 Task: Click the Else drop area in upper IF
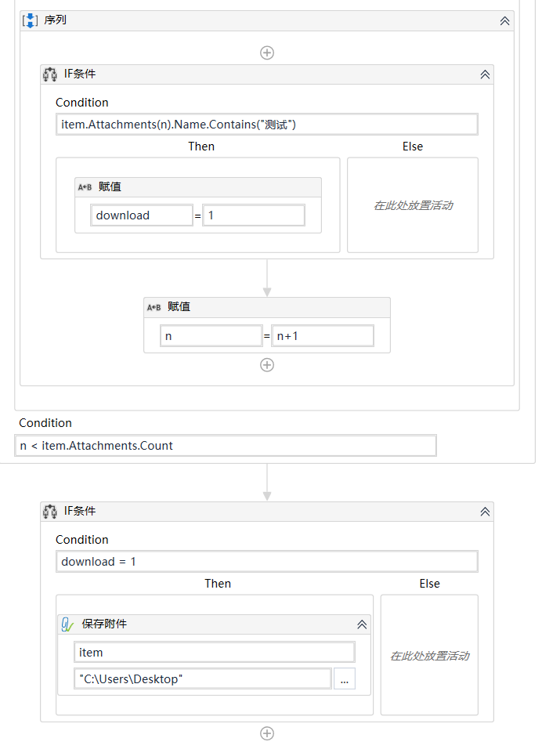(x=413, y=205)
